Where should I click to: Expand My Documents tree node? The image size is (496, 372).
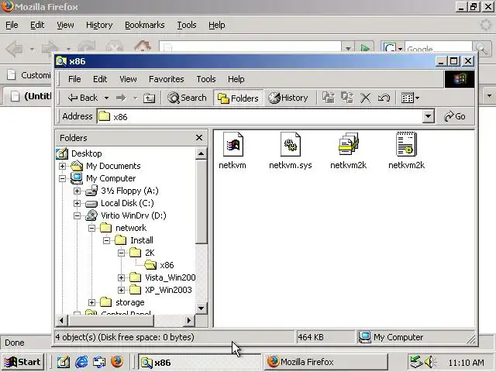[x=62, y=166]
